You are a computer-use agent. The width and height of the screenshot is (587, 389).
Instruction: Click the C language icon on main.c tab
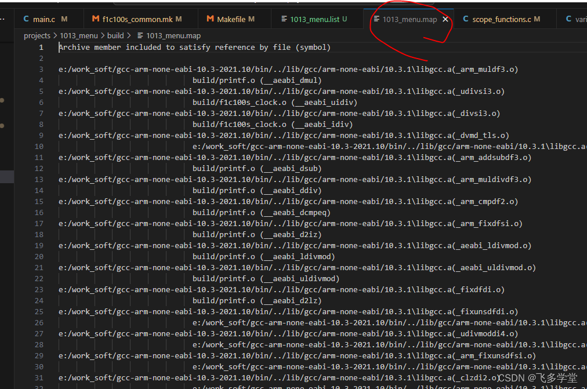[x=27, y=19]
